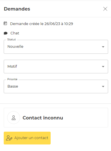Click the Priorité field label

coord(12,79)
